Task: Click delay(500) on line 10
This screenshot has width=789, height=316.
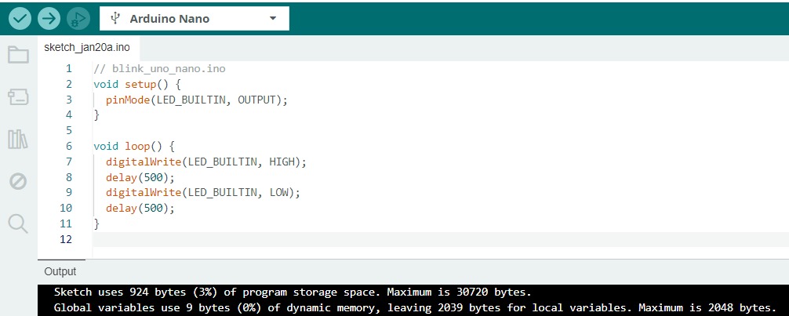Action: click(140, 209)
